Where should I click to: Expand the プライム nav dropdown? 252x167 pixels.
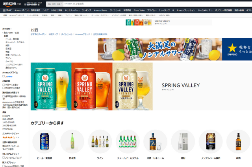[152, 10]
